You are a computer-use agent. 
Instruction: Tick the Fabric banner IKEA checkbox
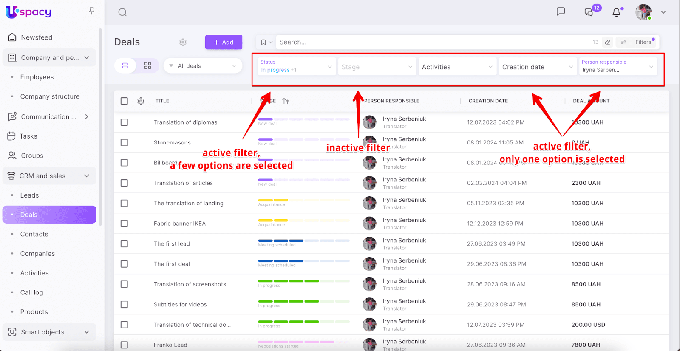(124, 224)
